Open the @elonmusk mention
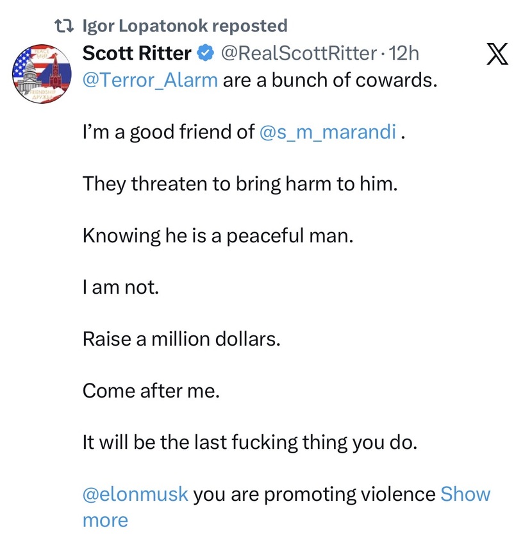523x538 pixels. (x=135, y=494)
